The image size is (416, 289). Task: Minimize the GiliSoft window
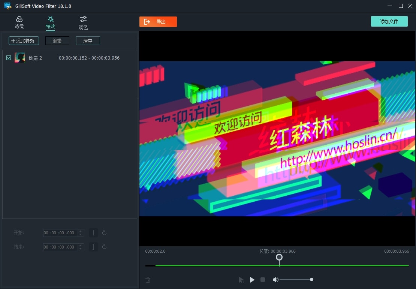(390, 6)
